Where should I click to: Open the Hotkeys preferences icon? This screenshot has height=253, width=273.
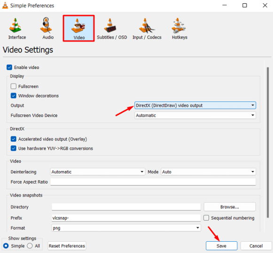179,25
